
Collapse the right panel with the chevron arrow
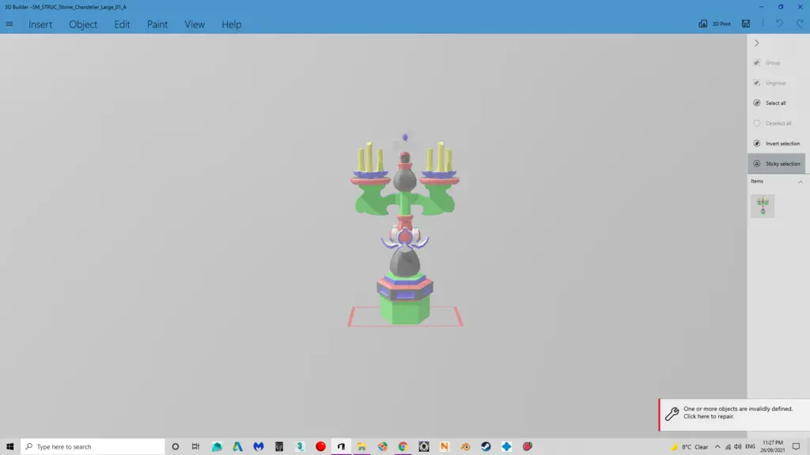tap(757, 43)
